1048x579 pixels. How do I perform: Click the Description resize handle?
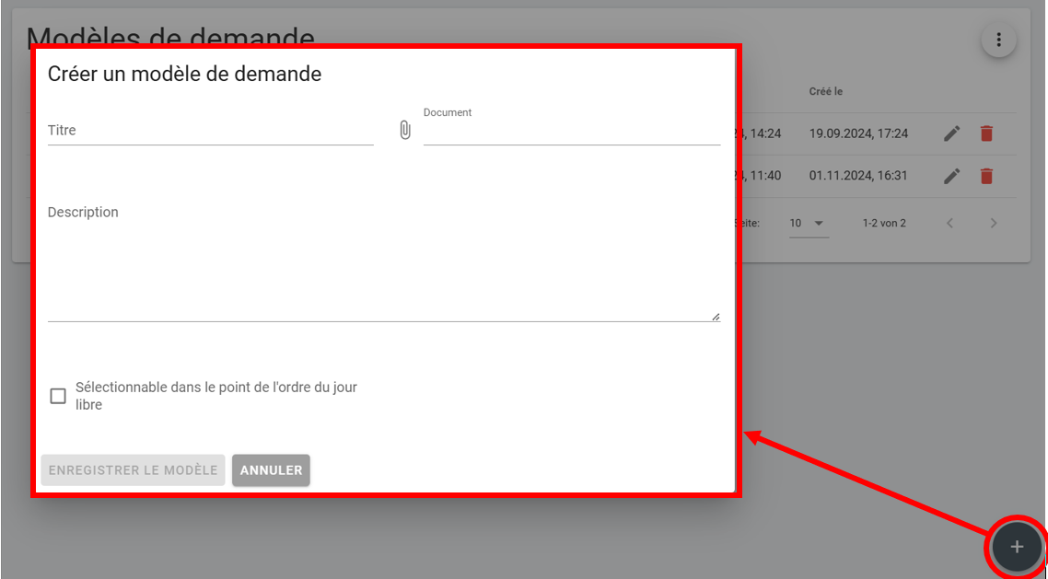[716, 317]
